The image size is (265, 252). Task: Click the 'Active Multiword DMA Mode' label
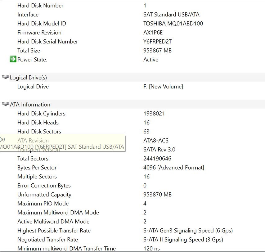pos(53,221)
